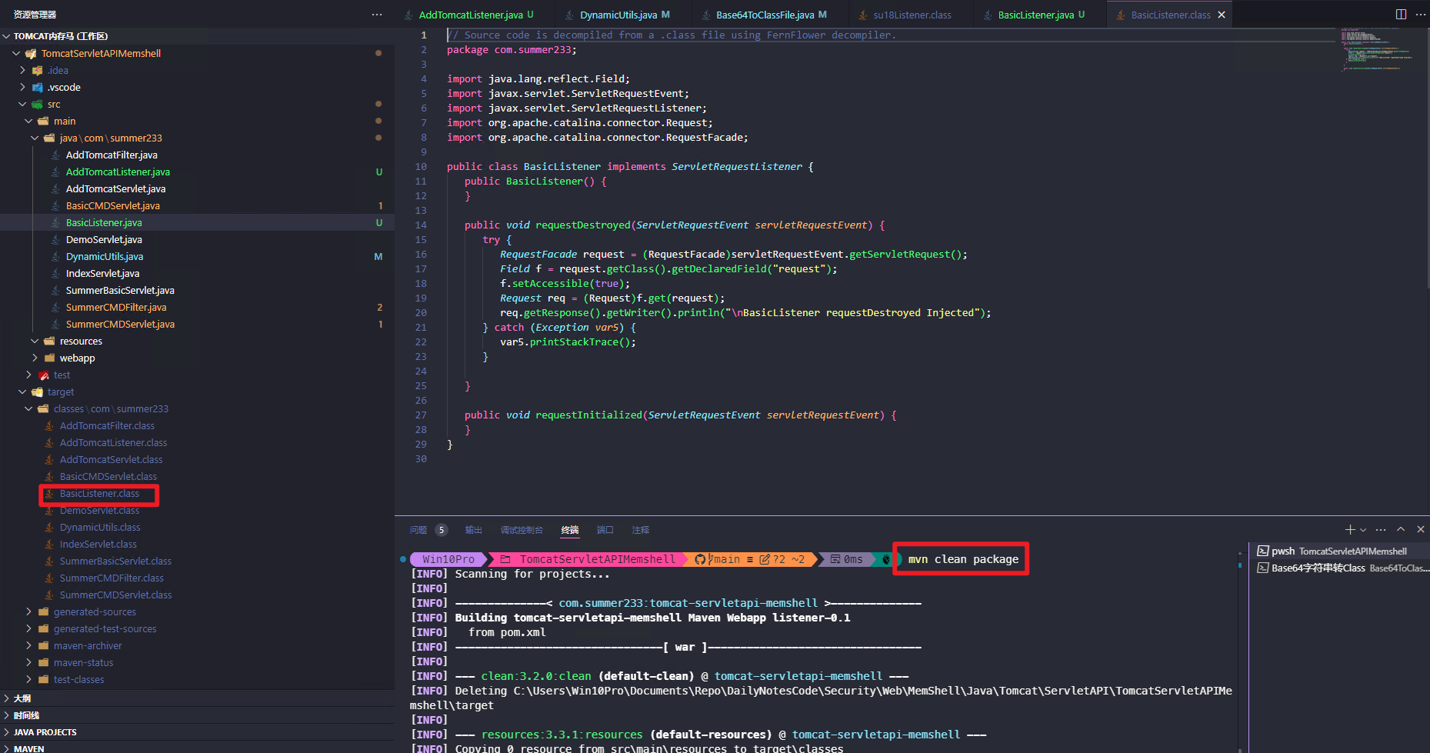Open the 问题 problems panel tab

click(418, 530)
